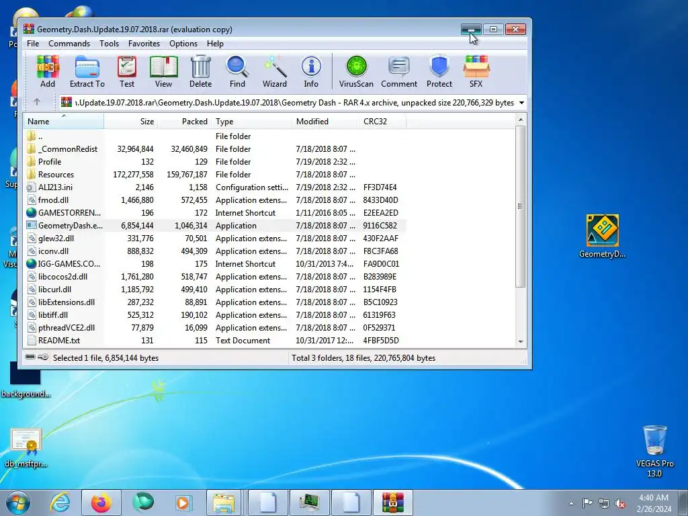The width and height of the screenshot is (688, 516).
Task: Select the GAMESTORREN... internet shortcut
Action: click(x=64, y=213)
